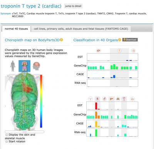
Task: Select the head and brain view icon
Action: click(36, 66)
